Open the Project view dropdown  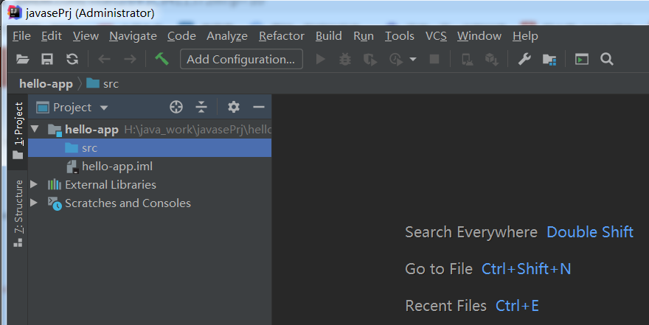point(103,108)
